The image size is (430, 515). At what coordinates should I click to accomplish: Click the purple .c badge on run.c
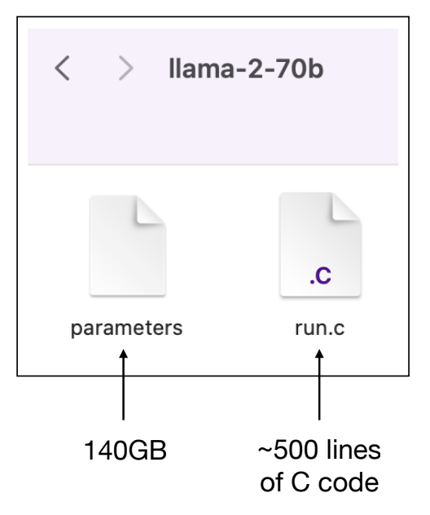[320, 275]
